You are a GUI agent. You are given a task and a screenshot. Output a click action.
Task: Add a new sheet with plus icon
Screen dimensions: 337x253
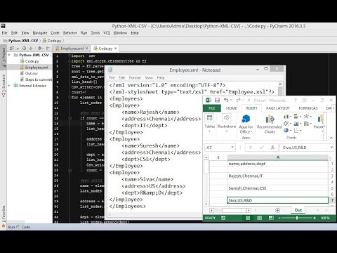click(277, 210)
